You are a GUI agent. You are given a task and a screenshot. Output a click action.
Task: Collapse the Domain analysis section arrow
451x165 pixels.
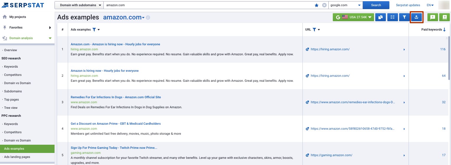tap(50, 38)
